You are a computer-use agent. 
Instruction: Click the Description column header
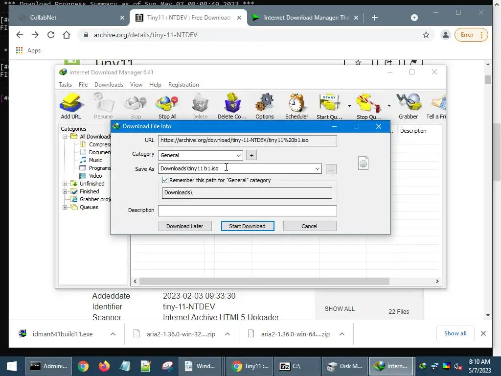click(x=413, y=131)
